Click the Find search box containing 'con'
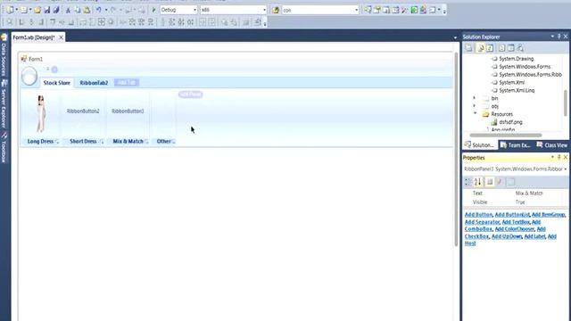 pos(320,10)
